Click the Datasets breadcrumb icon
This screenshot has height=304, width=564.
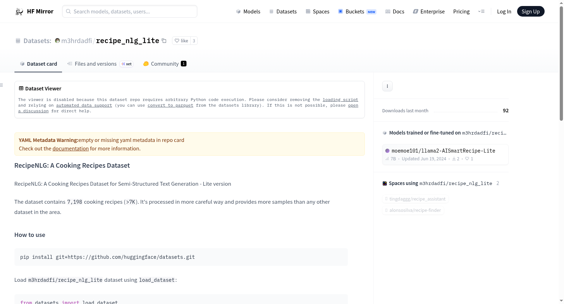click(x=18, y=41)
